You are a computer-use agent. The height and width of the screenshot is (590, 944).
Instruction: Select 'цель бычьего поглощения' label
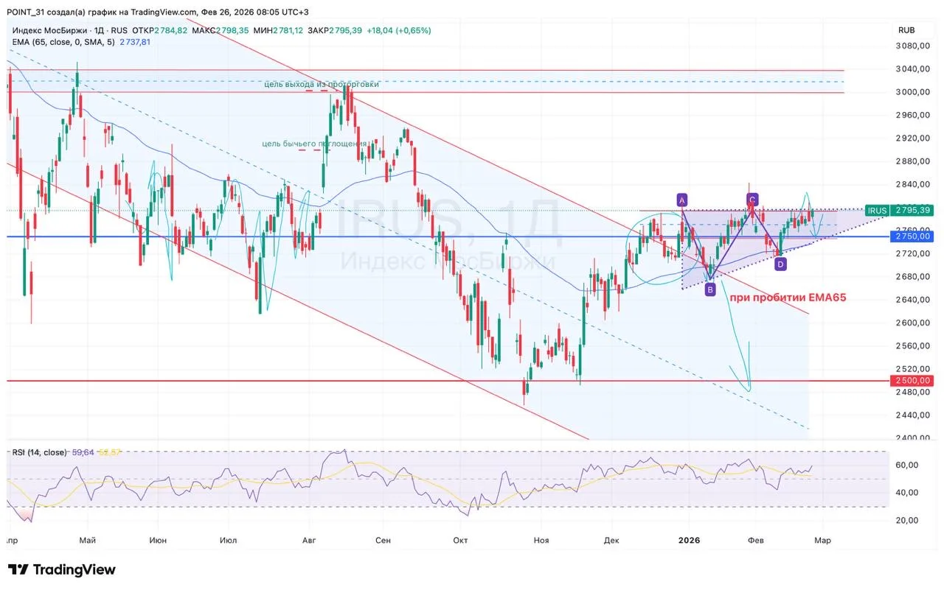pyautogui.click(x=313, y=144)
